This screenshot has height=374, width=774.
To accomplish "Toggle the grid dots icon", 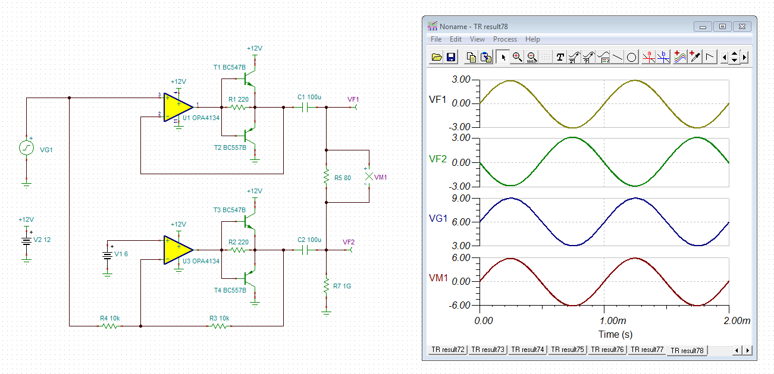I will point(546,57).
